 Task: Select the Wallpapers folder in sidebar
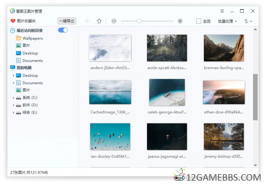pos(32,38)
